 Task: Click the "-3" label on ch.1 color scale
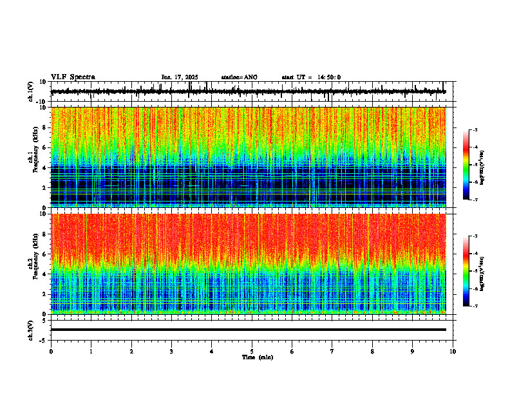click(475, 130)
